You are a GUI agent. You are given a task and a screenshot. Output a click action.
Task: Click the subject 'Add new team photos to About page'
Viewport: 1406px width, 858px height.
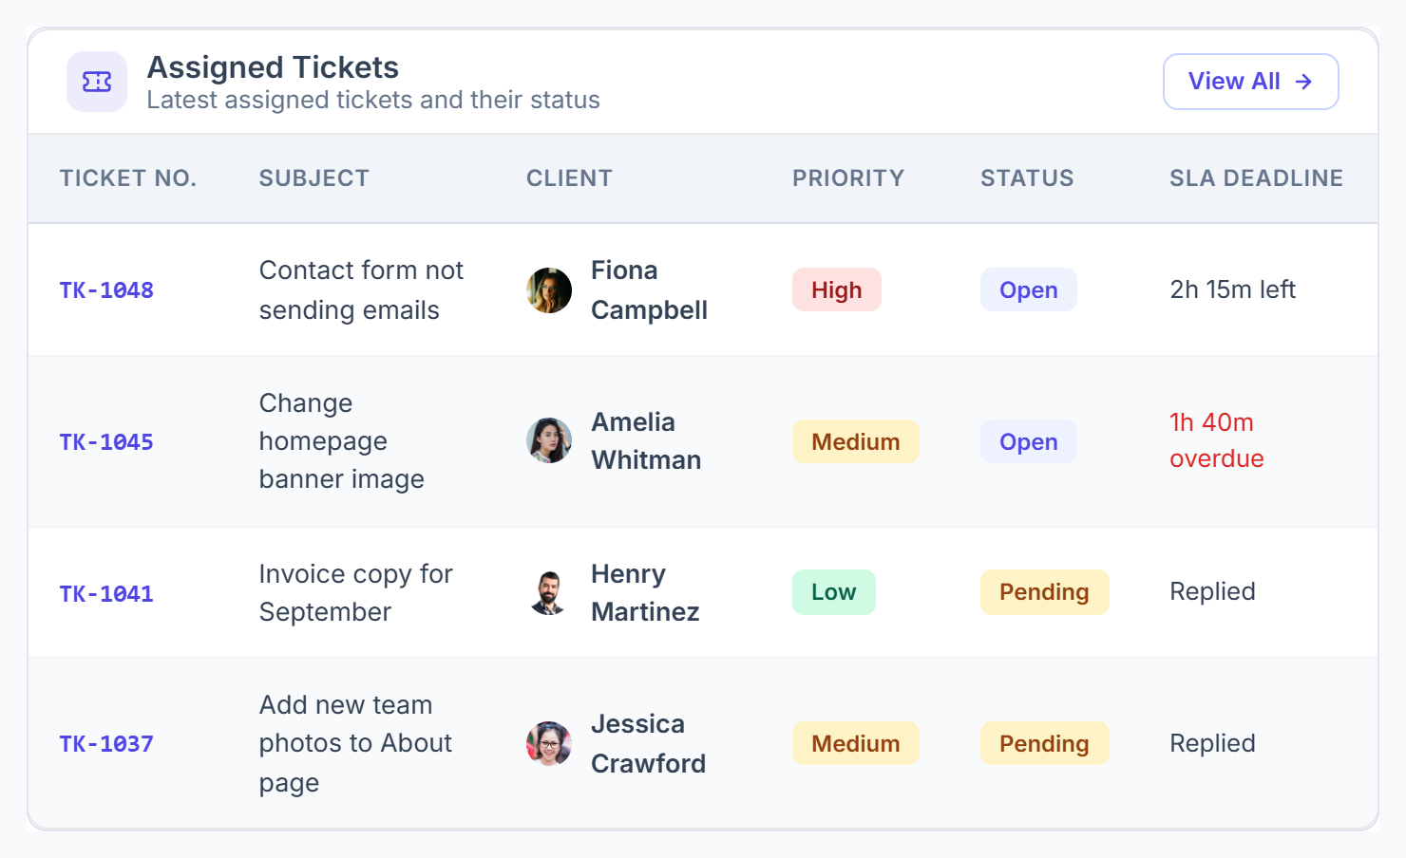coord(355,744)
